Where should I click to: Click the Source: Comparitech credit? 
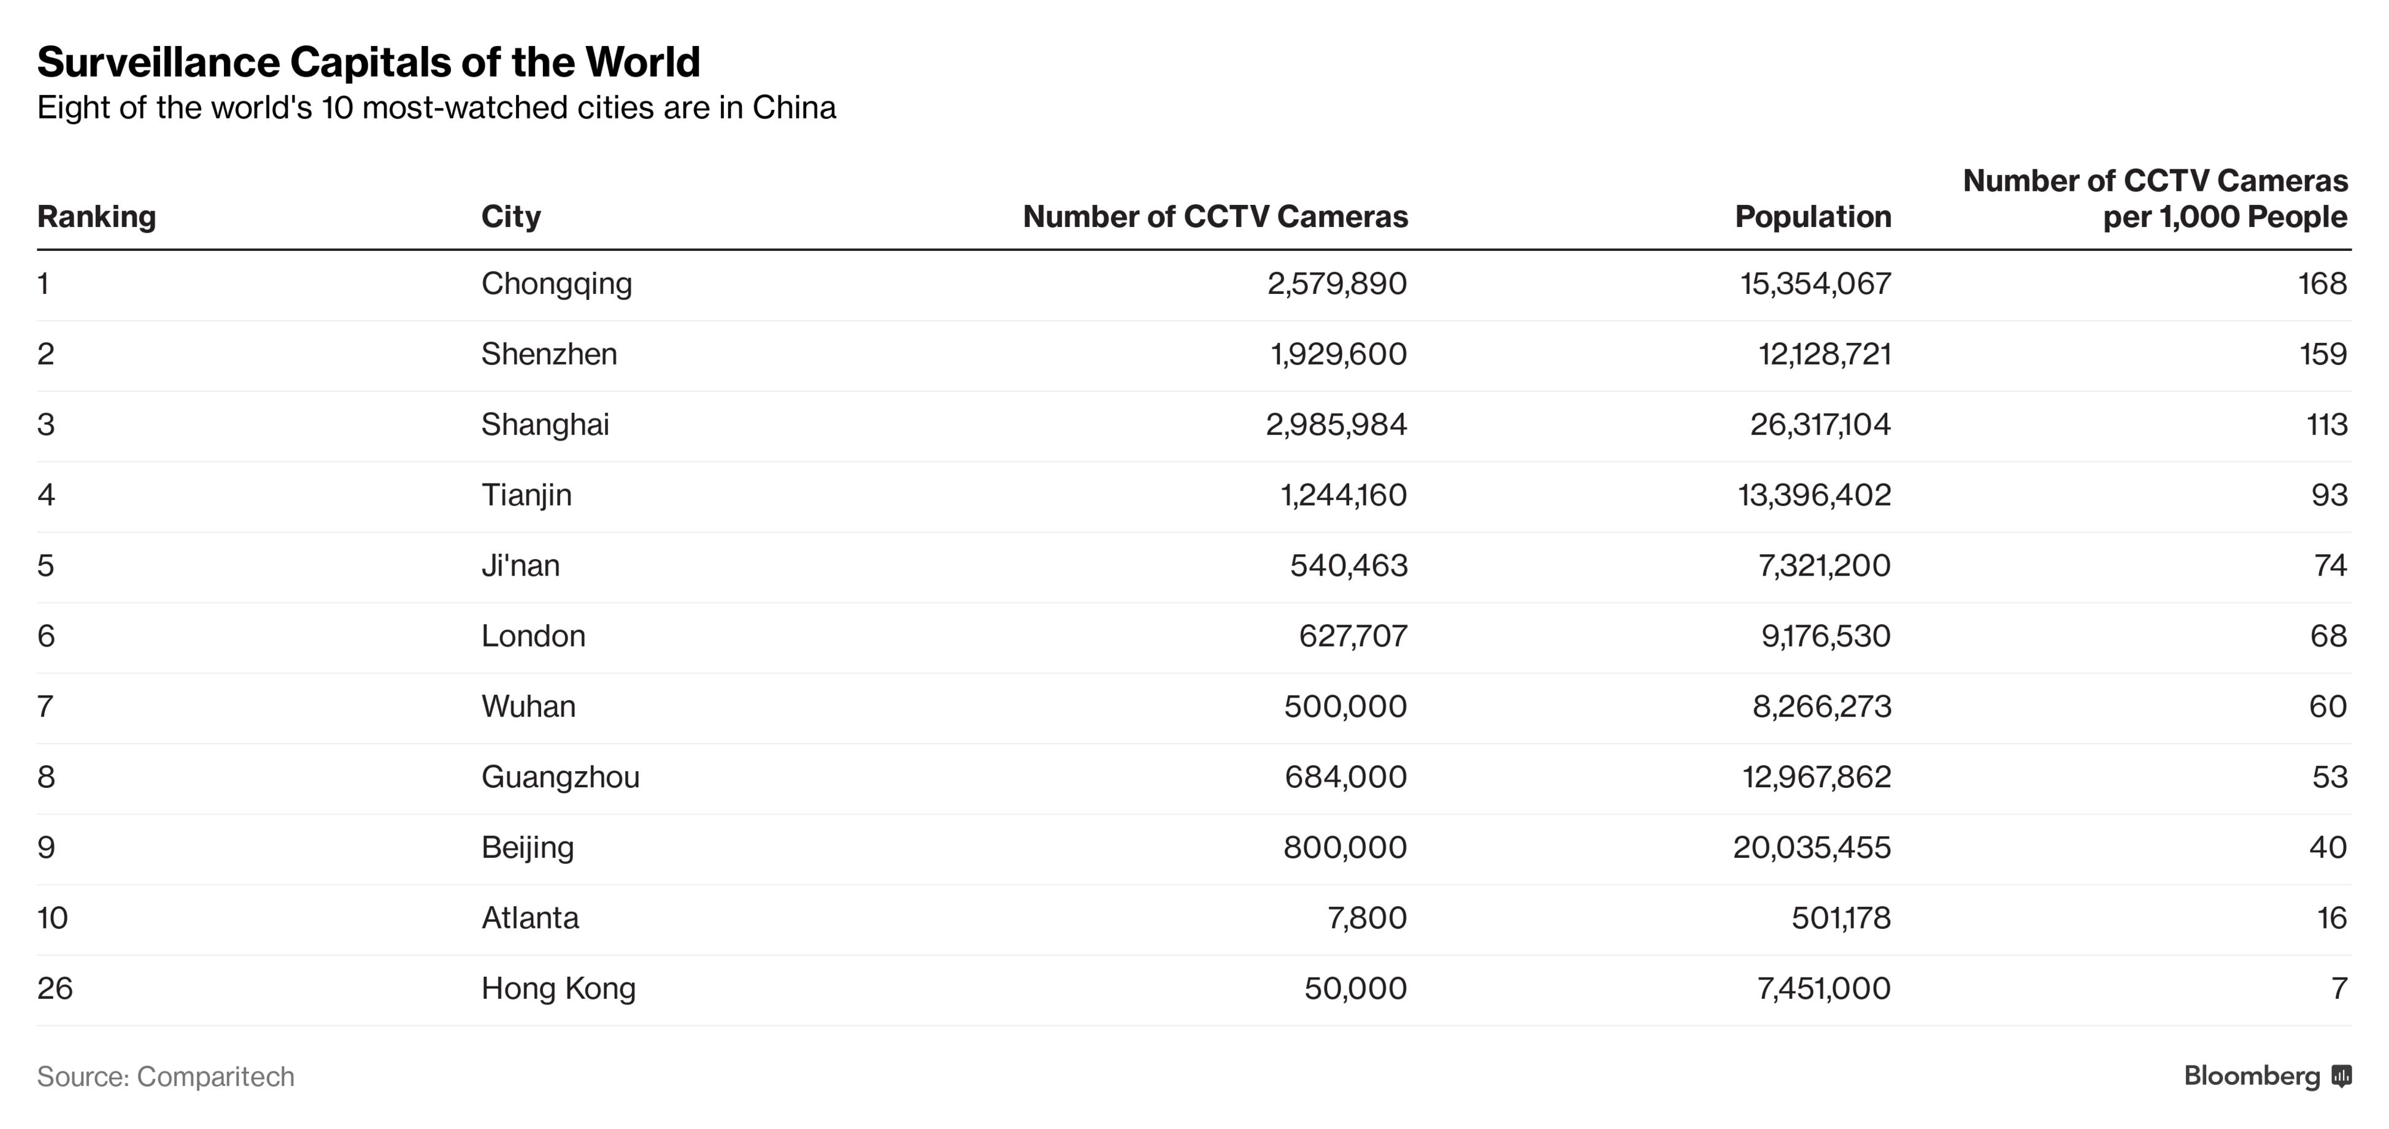166,1076
